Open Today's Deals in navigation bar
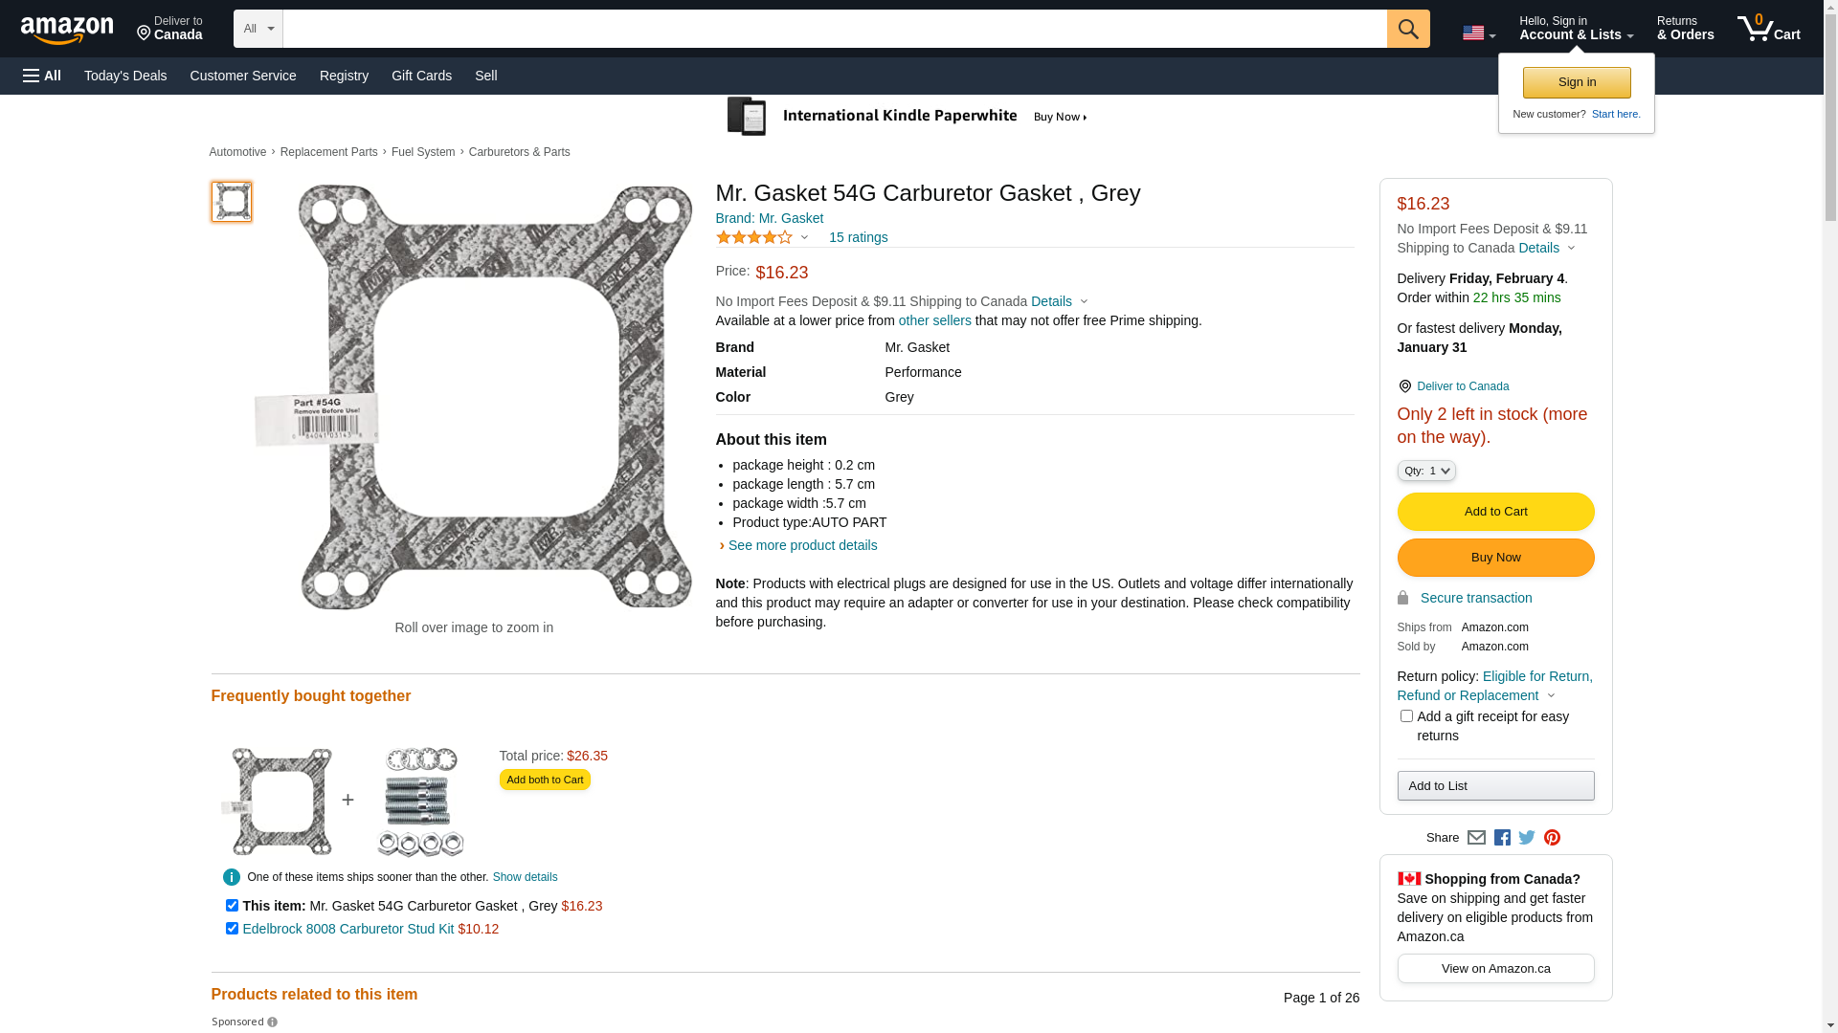 point(125,76)
